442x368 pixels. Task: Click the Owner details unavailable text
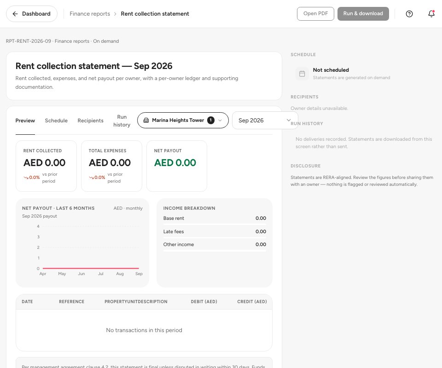(320, 108)
